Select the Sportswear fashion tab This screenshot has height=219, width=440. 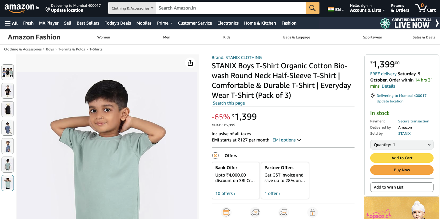(x=372, y=37)
